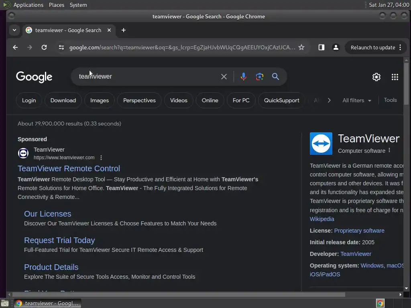This screenshot has height=308, width=411.
Task: Click the scrollbar's down arrow
Action: (x=406, y=288)
